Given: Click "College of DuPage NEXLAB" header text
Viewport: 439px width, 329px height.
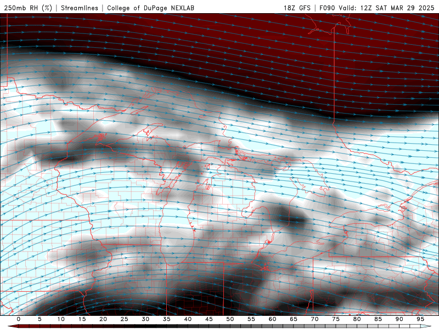Looking at the screenshot, I should (x=150, y=8).
